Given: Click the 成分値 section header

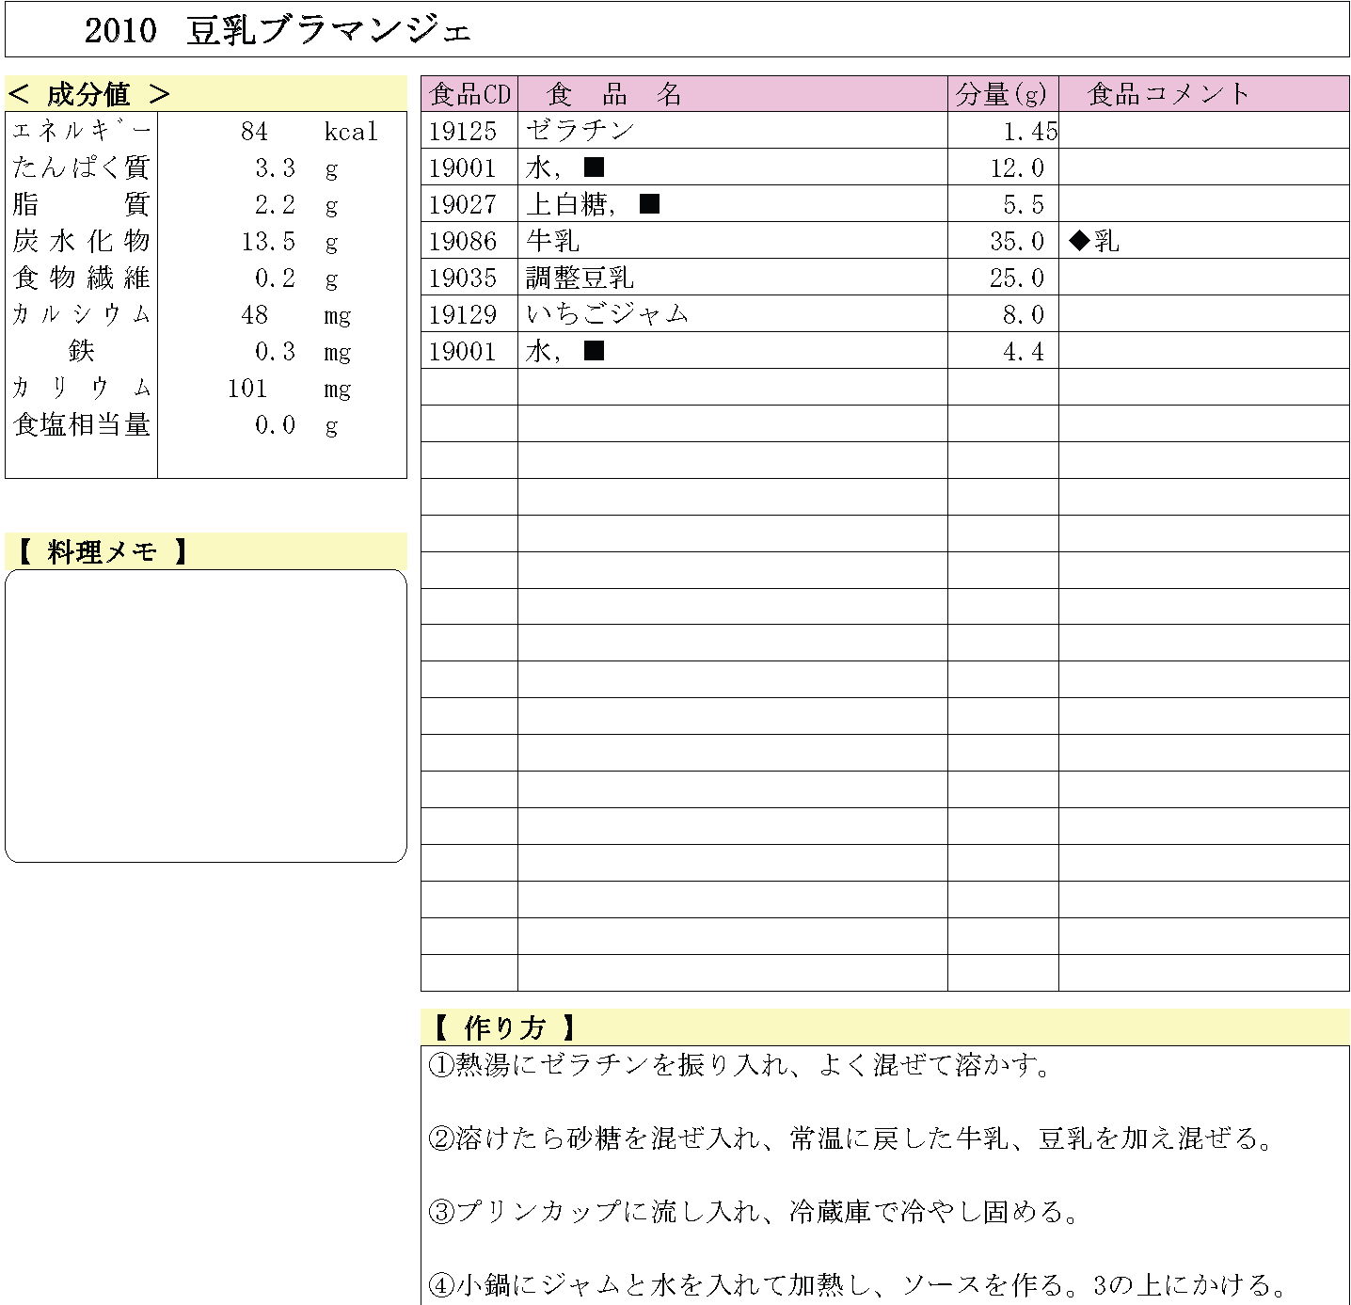Looking at the screenshot, I should (89, 94).
